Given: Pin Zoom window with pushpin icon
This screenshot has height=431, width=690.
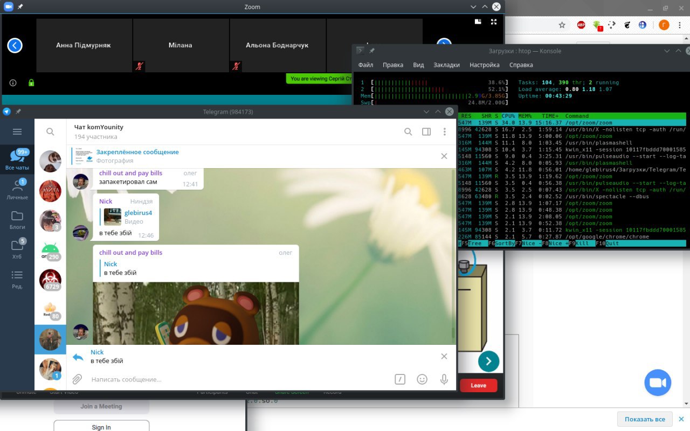Looking at the screenshot, I should coord(20,6).
